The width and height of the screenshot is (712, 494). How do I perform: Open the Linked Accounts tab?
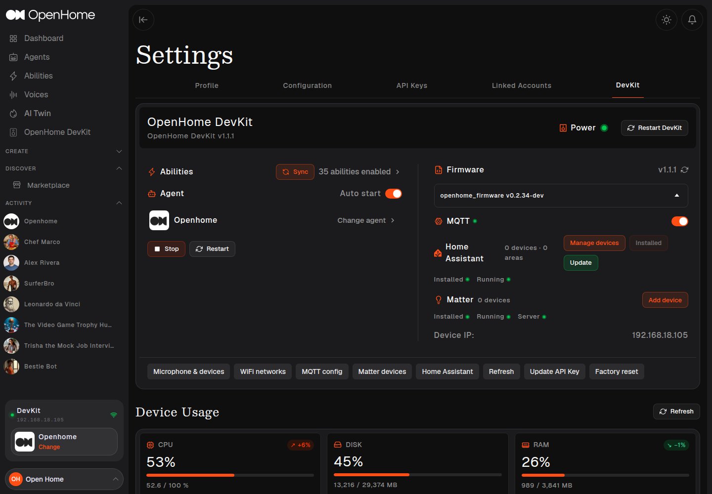point(522,85)
